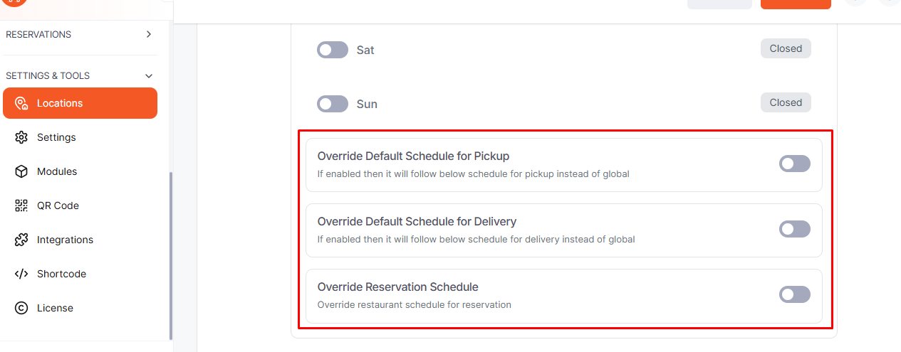Enable the Sat schedule toggle
The image size is (901, 352).
click(x=332, y=50)
